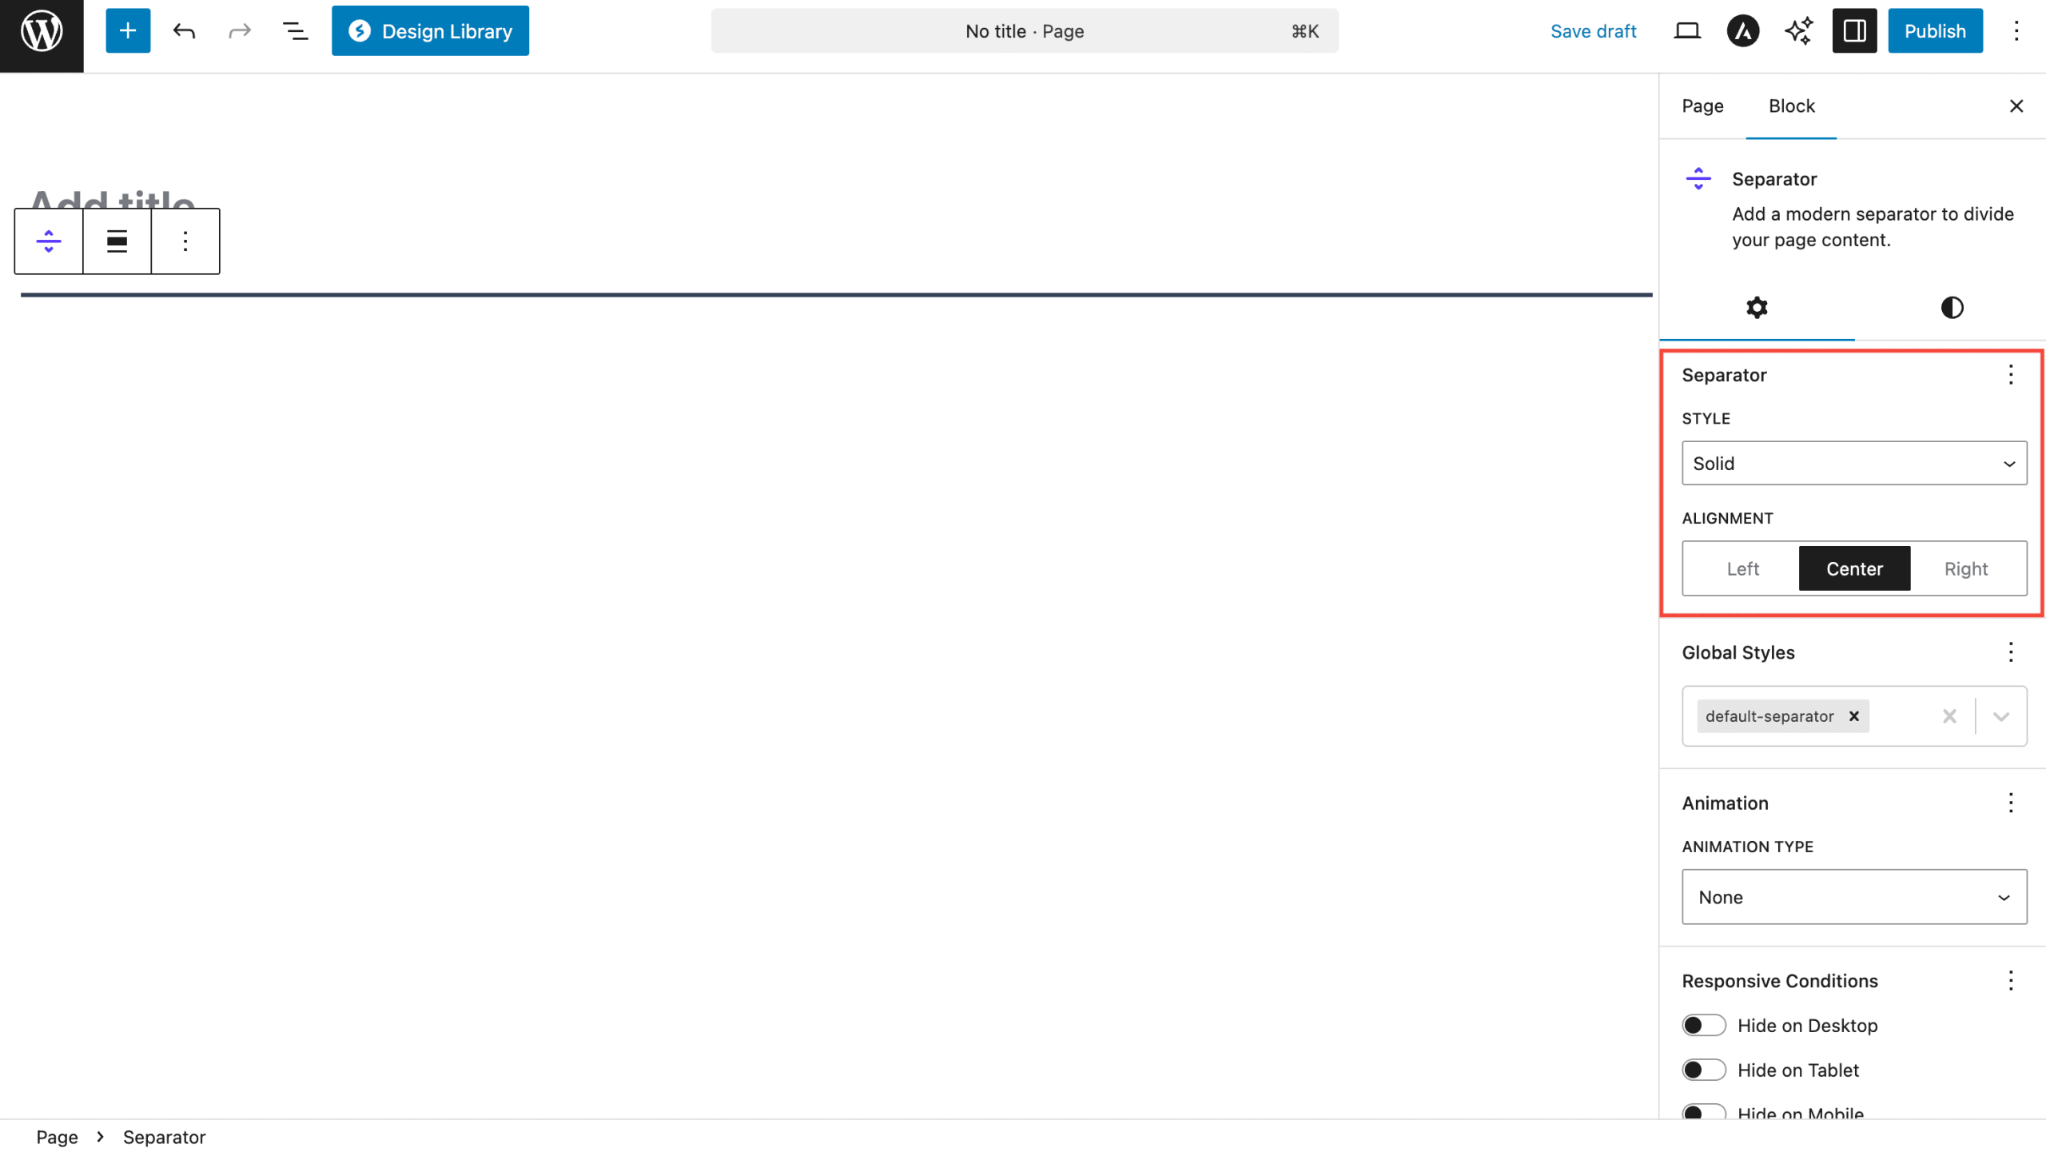Click Save draft link
The image size is (2046, 1152).
pos(1593,31)
